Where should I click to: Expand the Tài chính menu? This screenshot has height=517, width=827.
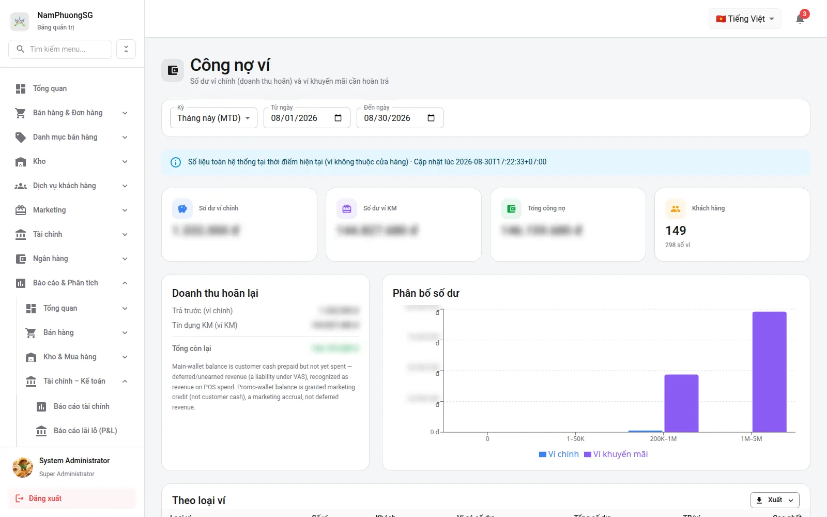coord(125,235)
